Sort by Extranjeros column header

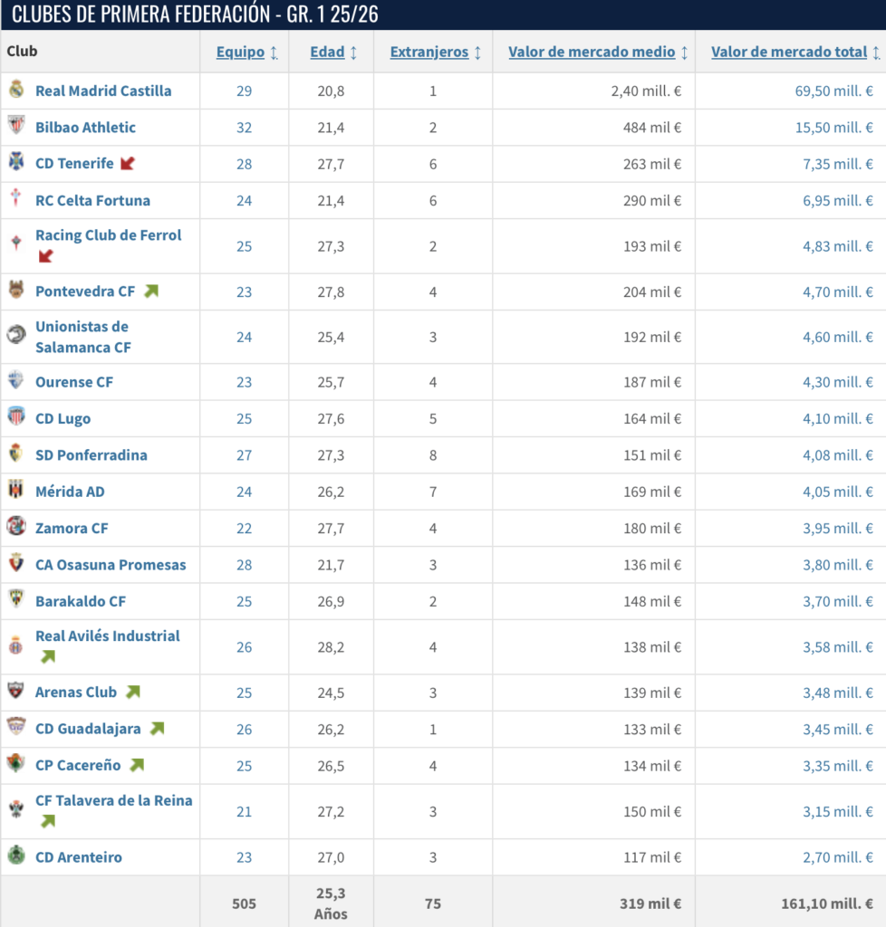pos(429,52)
